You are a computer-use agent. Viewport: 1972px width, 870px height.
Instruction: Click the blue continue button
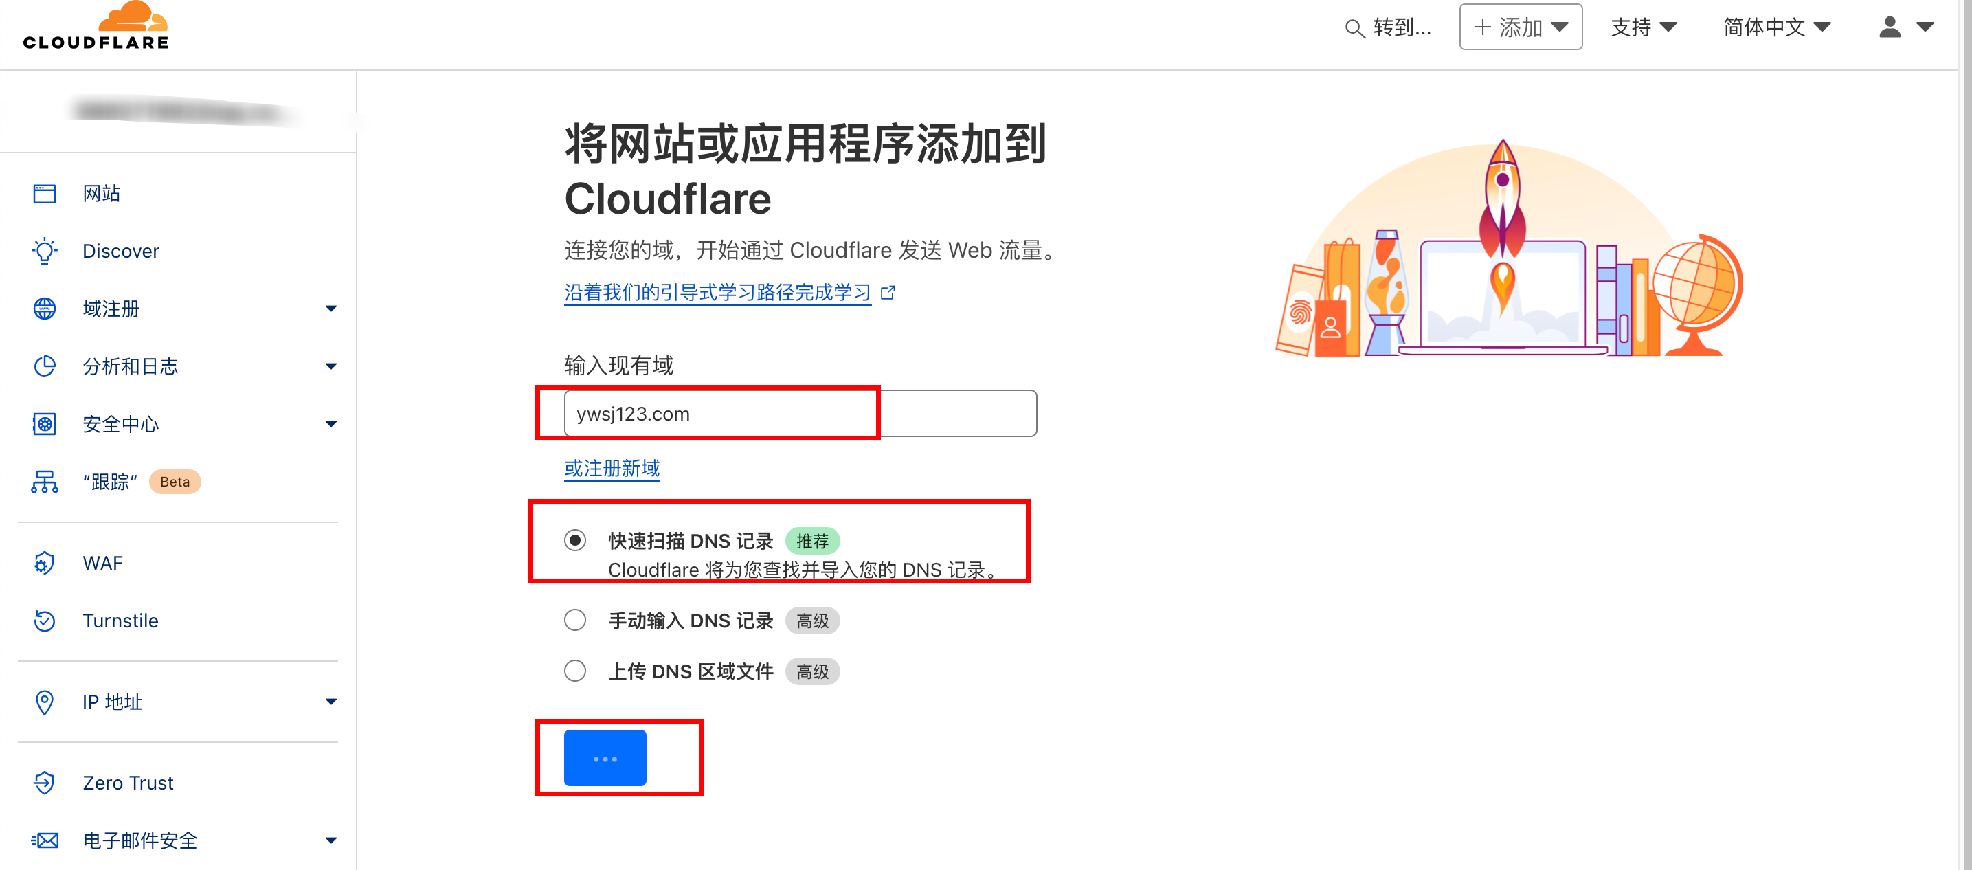click(x=605, y=757)
